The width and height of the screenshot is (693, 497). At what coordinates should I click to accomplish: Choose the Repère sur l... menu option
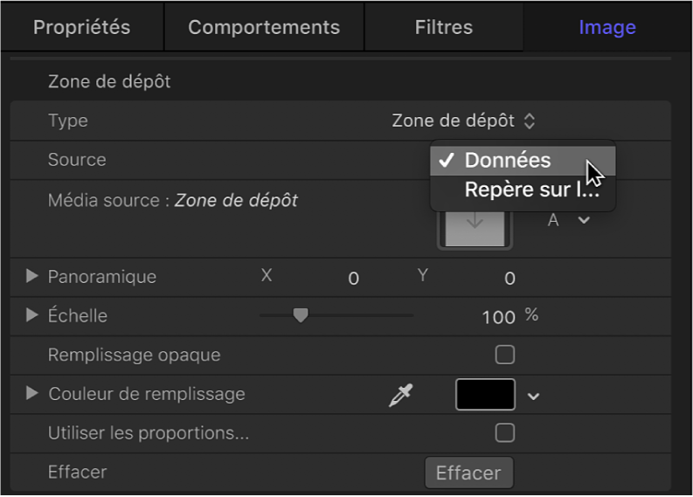(531, 190)
